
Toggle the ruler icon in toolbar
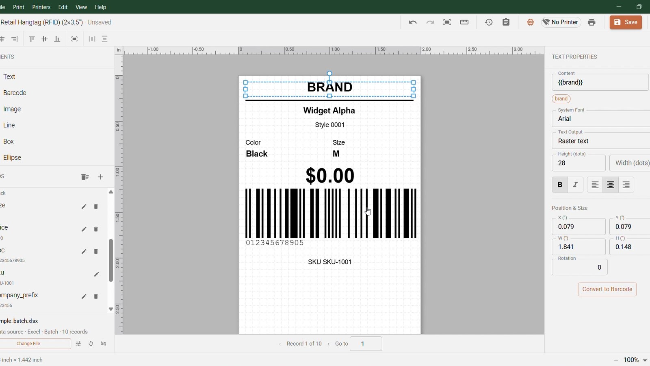(464, 22)
